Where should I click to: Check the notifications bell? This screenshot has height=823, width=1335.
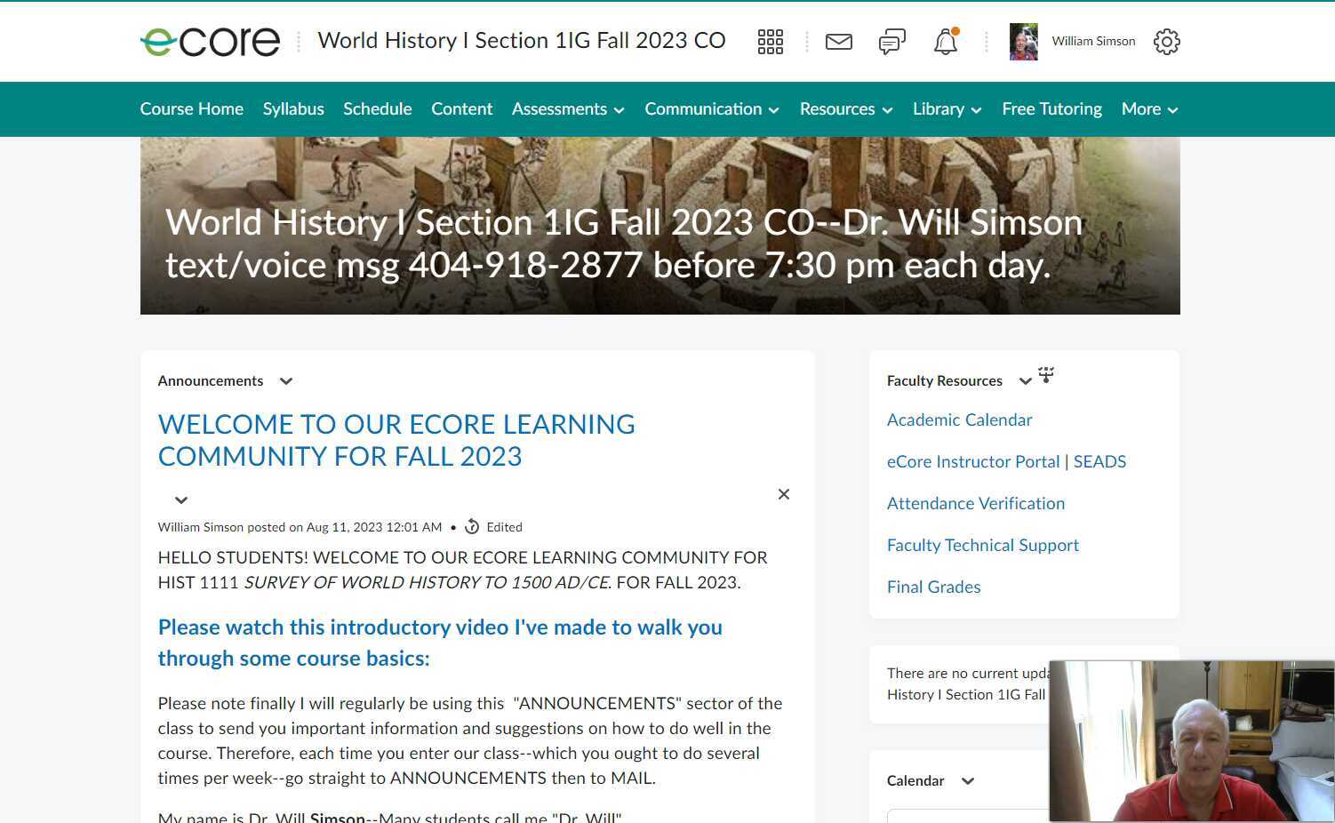tap(945, 41)
